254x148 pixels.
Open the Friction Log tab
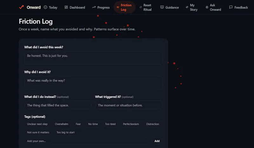click(x=124, y=7)
